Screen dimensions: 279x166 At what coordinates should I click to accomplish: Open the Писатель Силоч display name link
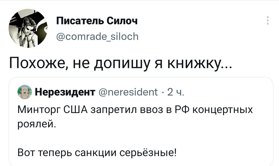coord(97,21)
